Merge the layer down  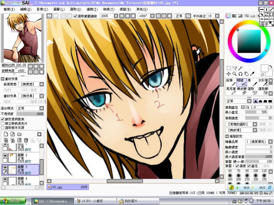(x=12, y=140)
